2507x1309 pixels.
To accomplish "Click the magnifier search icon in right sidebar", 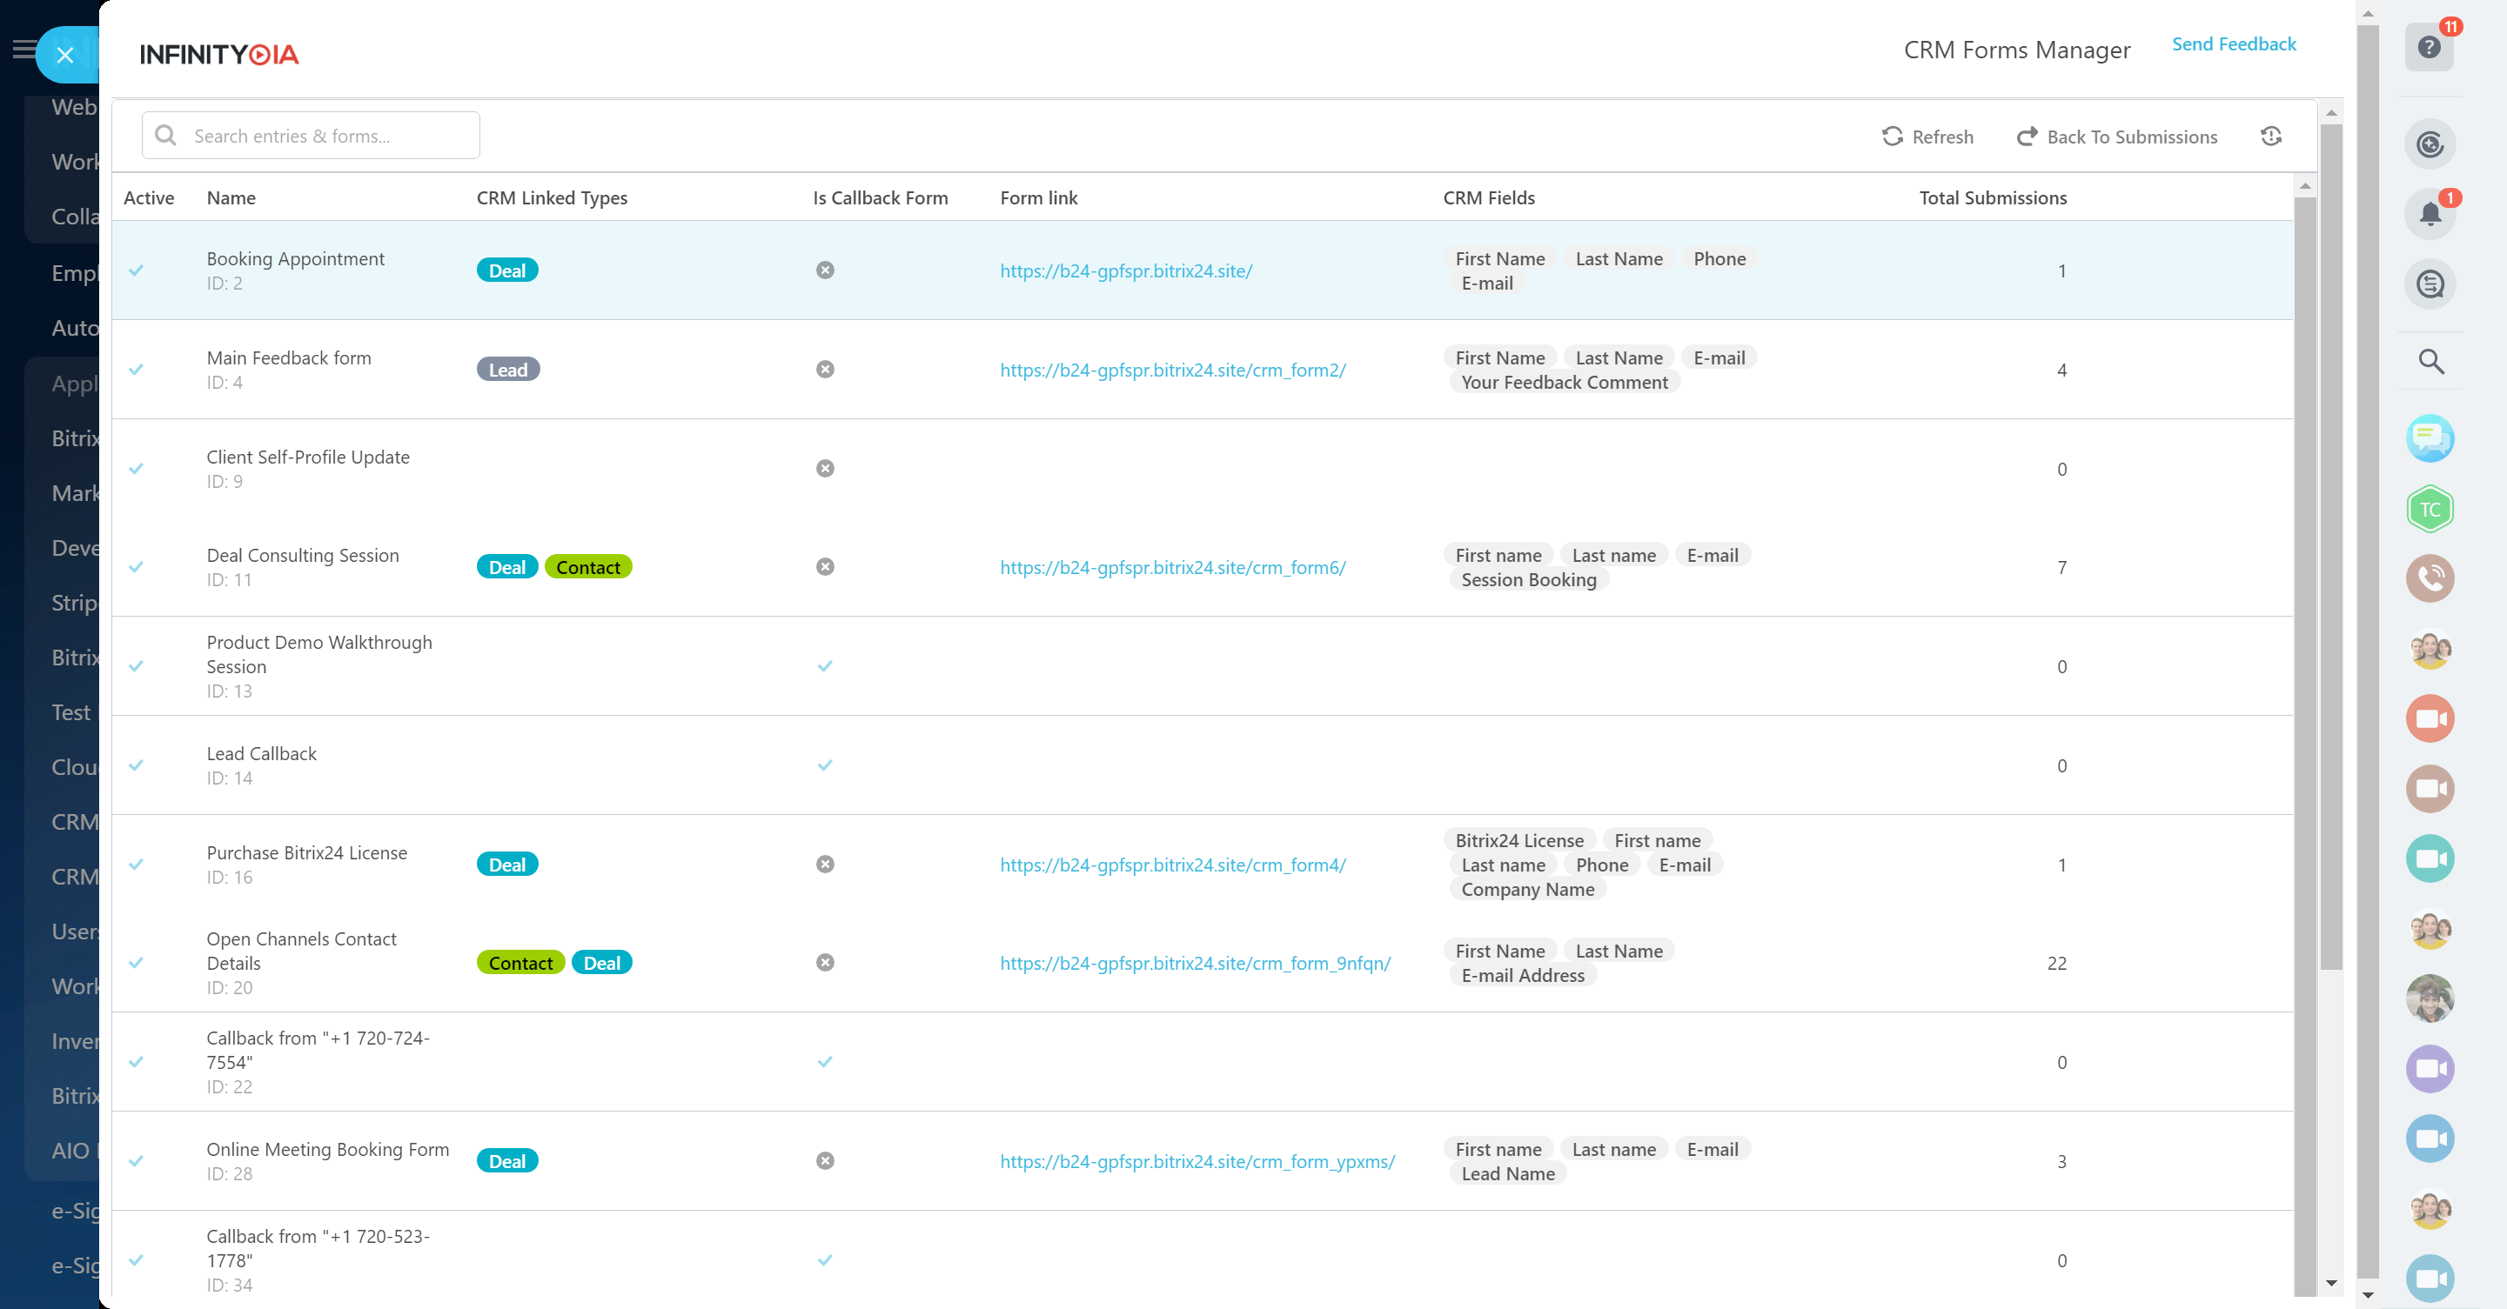I will click(2430, 362).
